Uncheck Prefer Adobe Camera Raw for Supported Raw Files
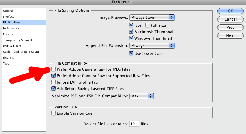The width and height of the screenshot is (246, 134). (54, 76)
